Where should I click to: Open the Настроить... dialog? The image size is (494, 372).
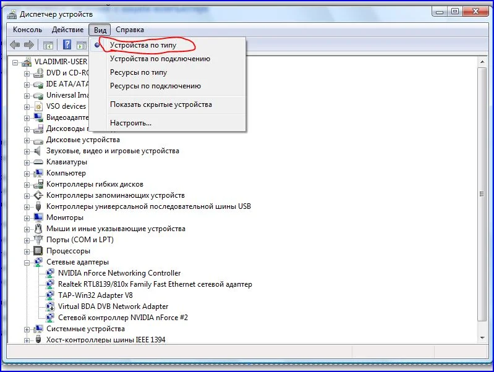click(168, 123)
